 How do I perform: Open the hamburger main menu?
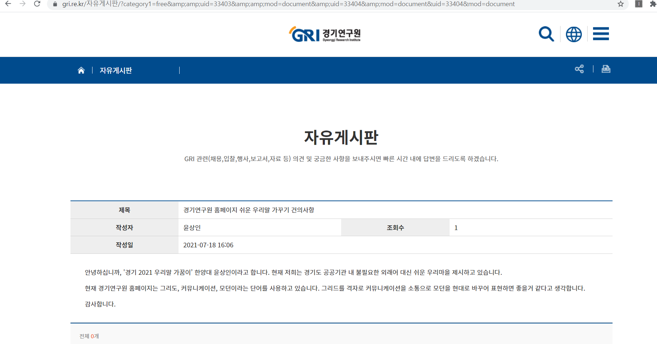tap(601, 34)
